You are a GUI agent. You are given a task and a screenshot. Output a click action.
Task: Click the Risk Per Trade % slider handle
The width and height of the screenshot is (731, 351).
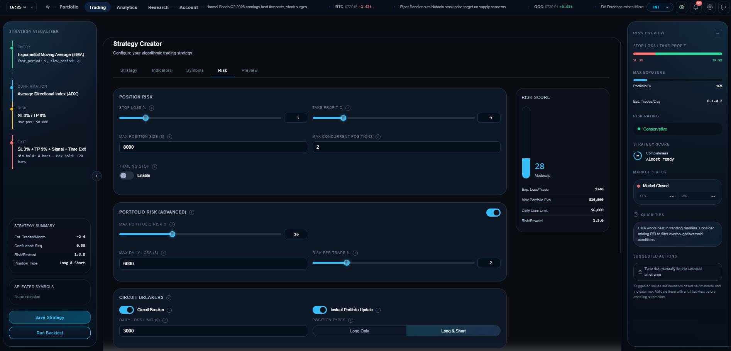[347, 263]
